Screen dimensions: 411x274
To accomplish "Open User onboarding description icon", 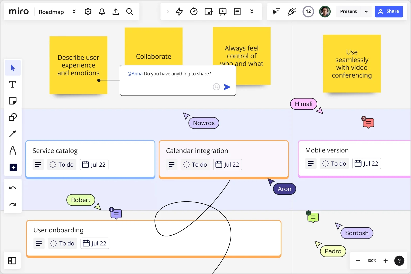I will coord(39,243).
